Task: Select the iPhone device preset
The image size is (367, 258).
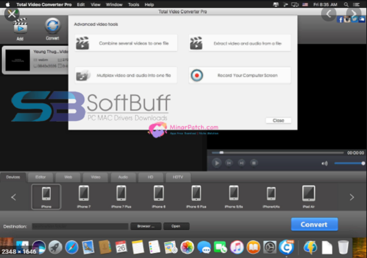Action: [x=46, y=197]
